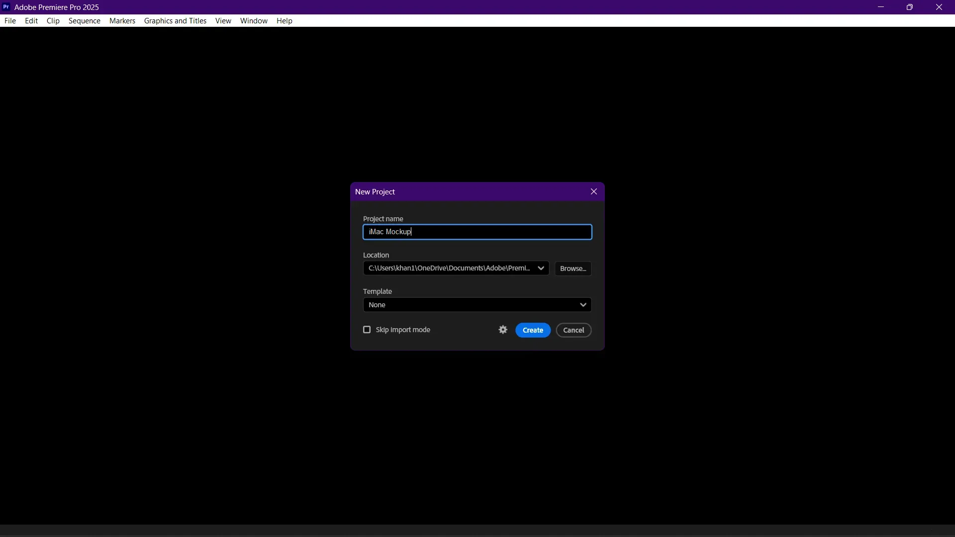955x537 pixels.
Task: Click inside the Project name field
Action: (477, 232)
